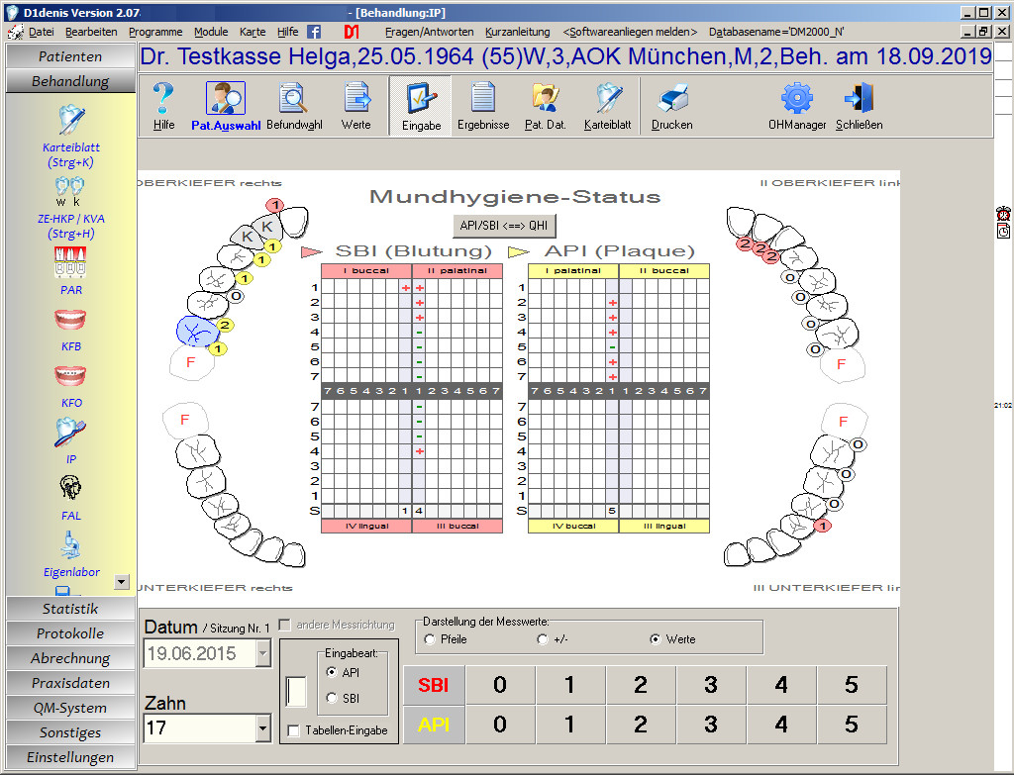The width and height of the screenshot is (1014, 775).
Task: Open the Module menu
Action: click(x=211, y=32)
